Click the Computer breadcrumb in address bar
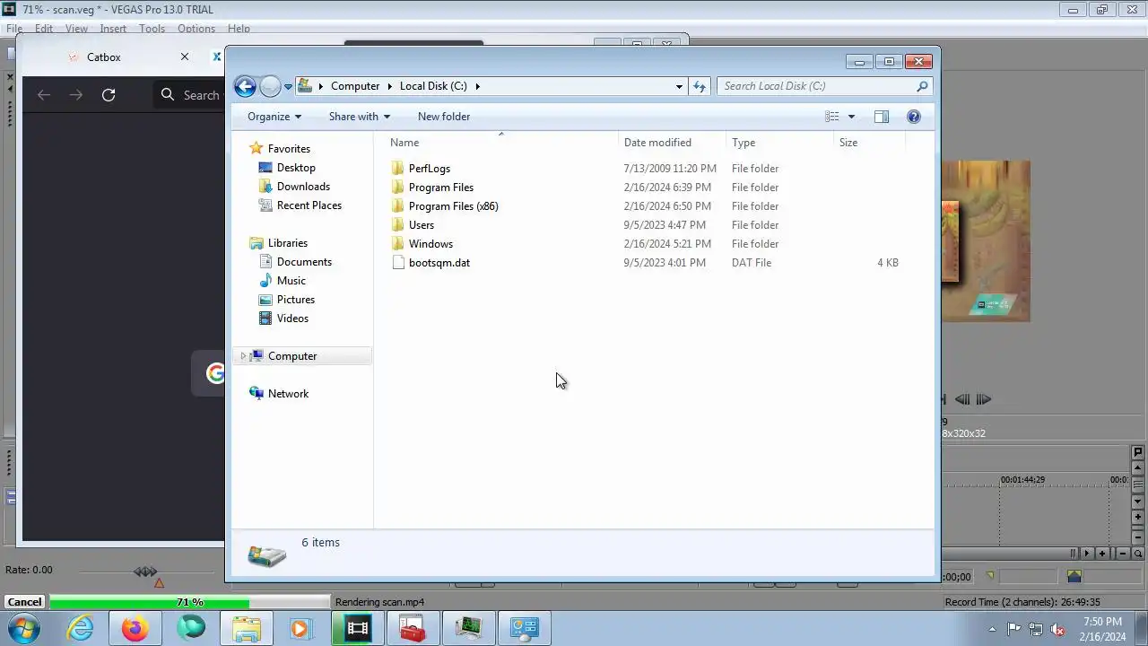This screenshot has height=646, width=1148. 355,86
